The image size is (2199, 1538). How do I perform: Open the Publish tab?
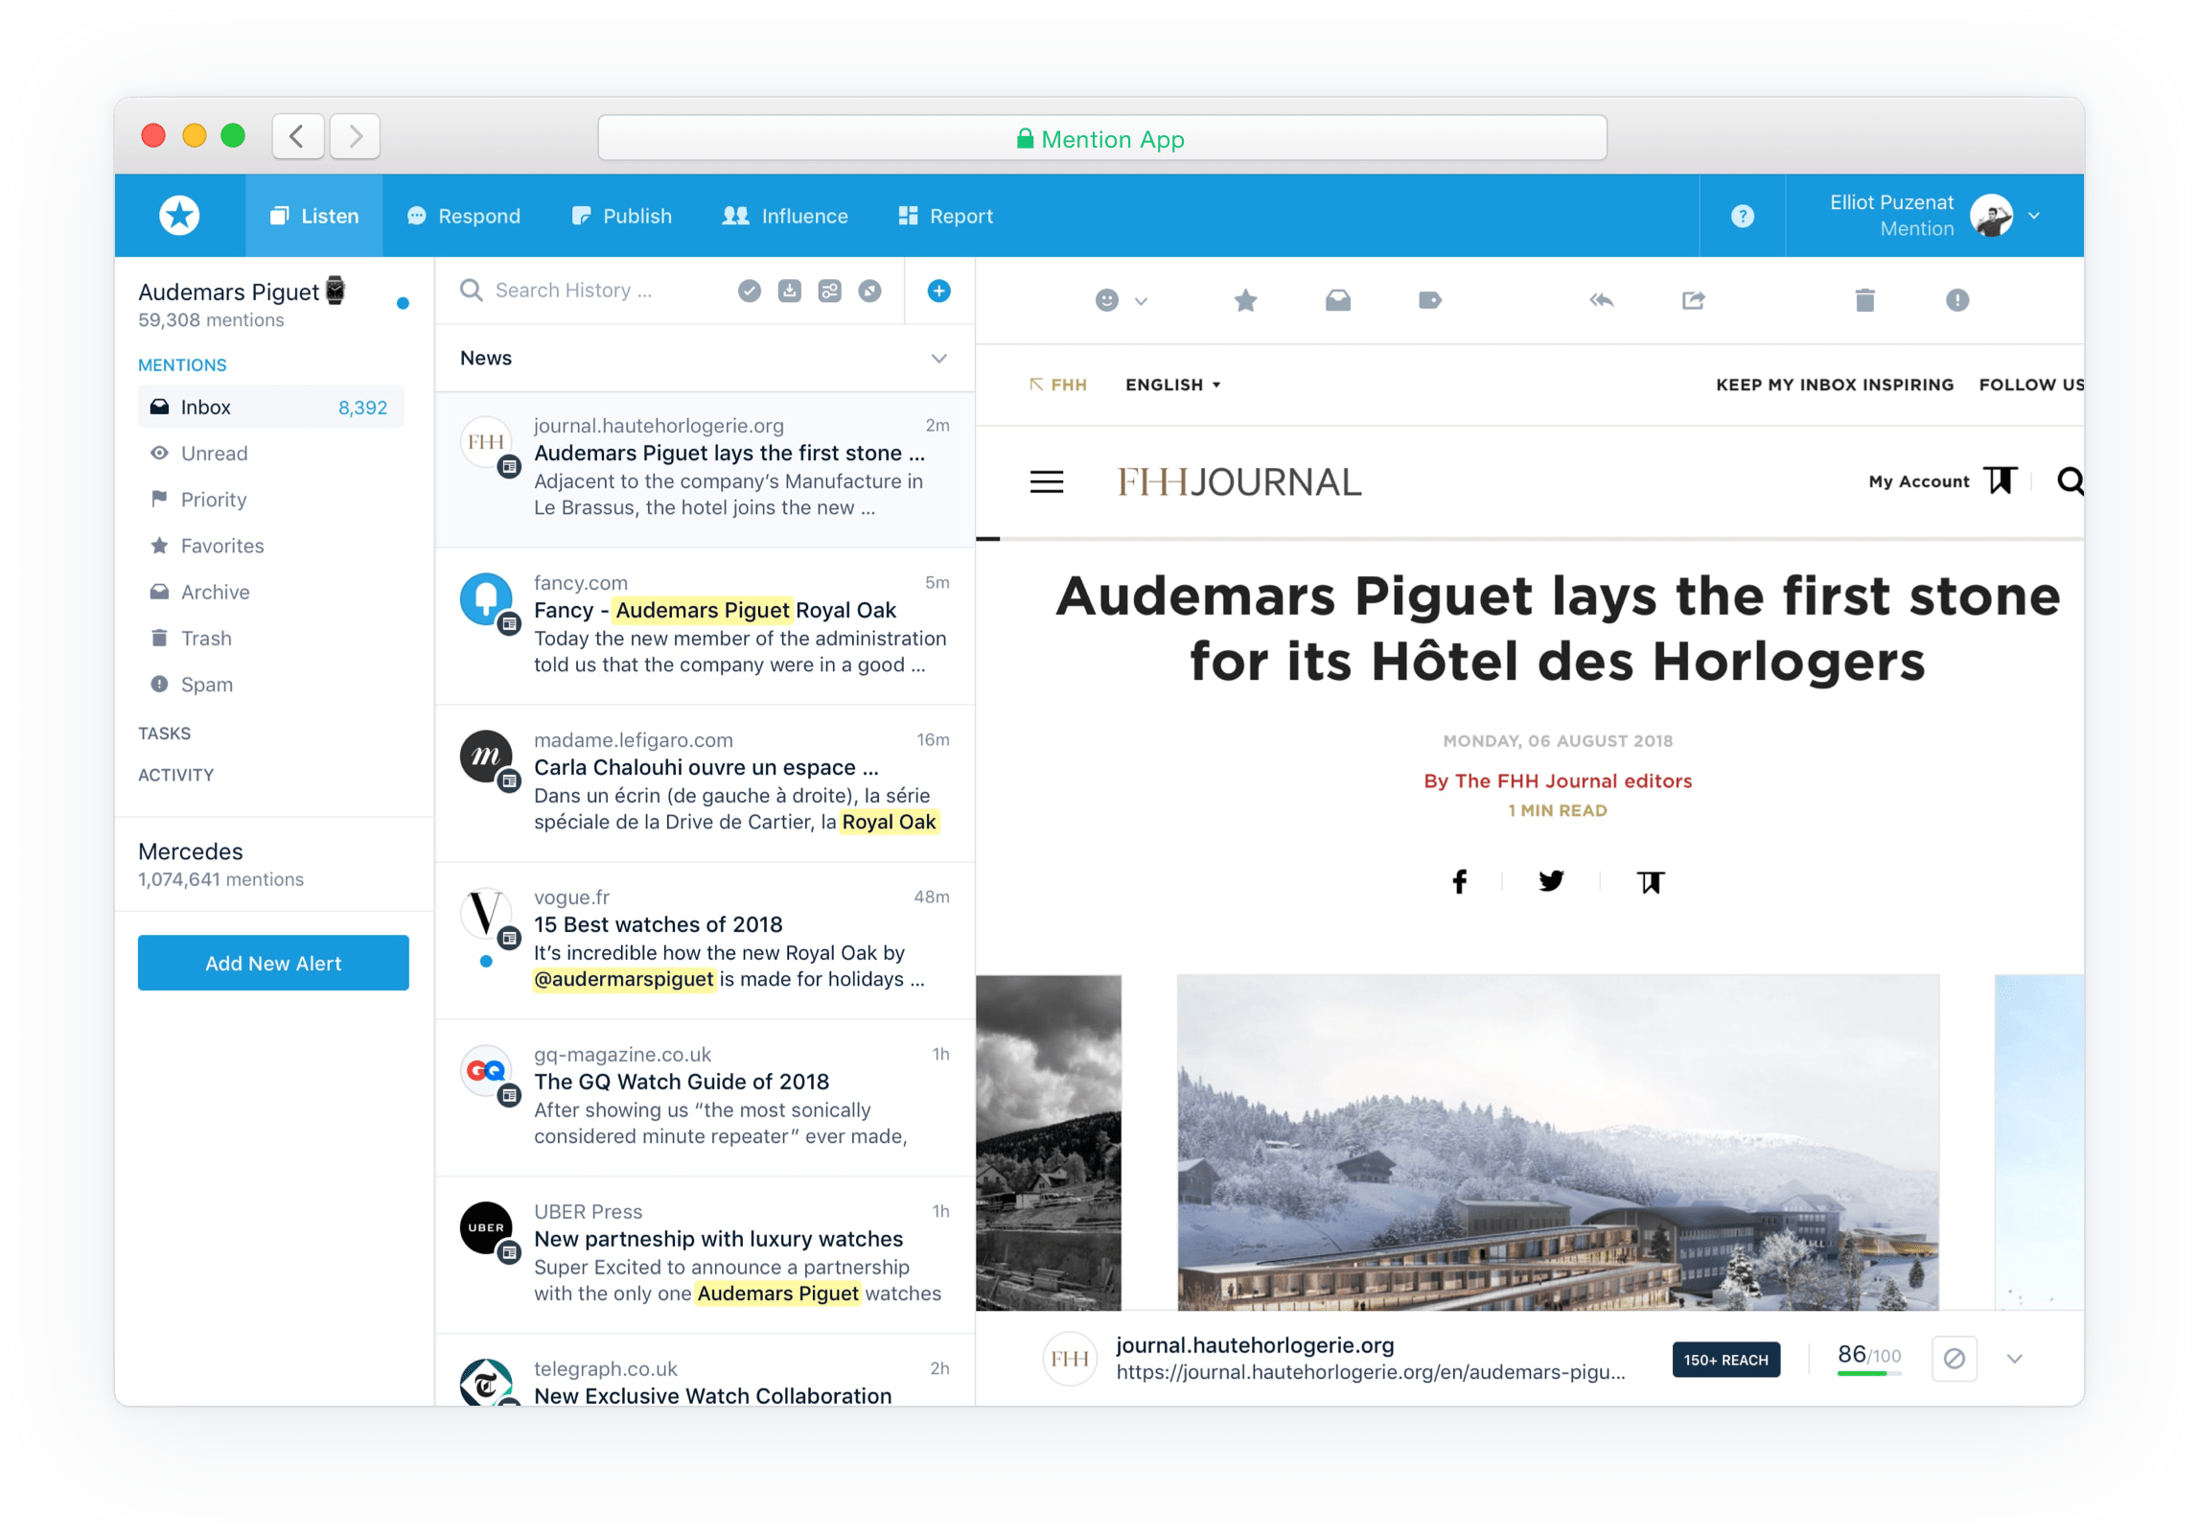click(x=621, y=216)
